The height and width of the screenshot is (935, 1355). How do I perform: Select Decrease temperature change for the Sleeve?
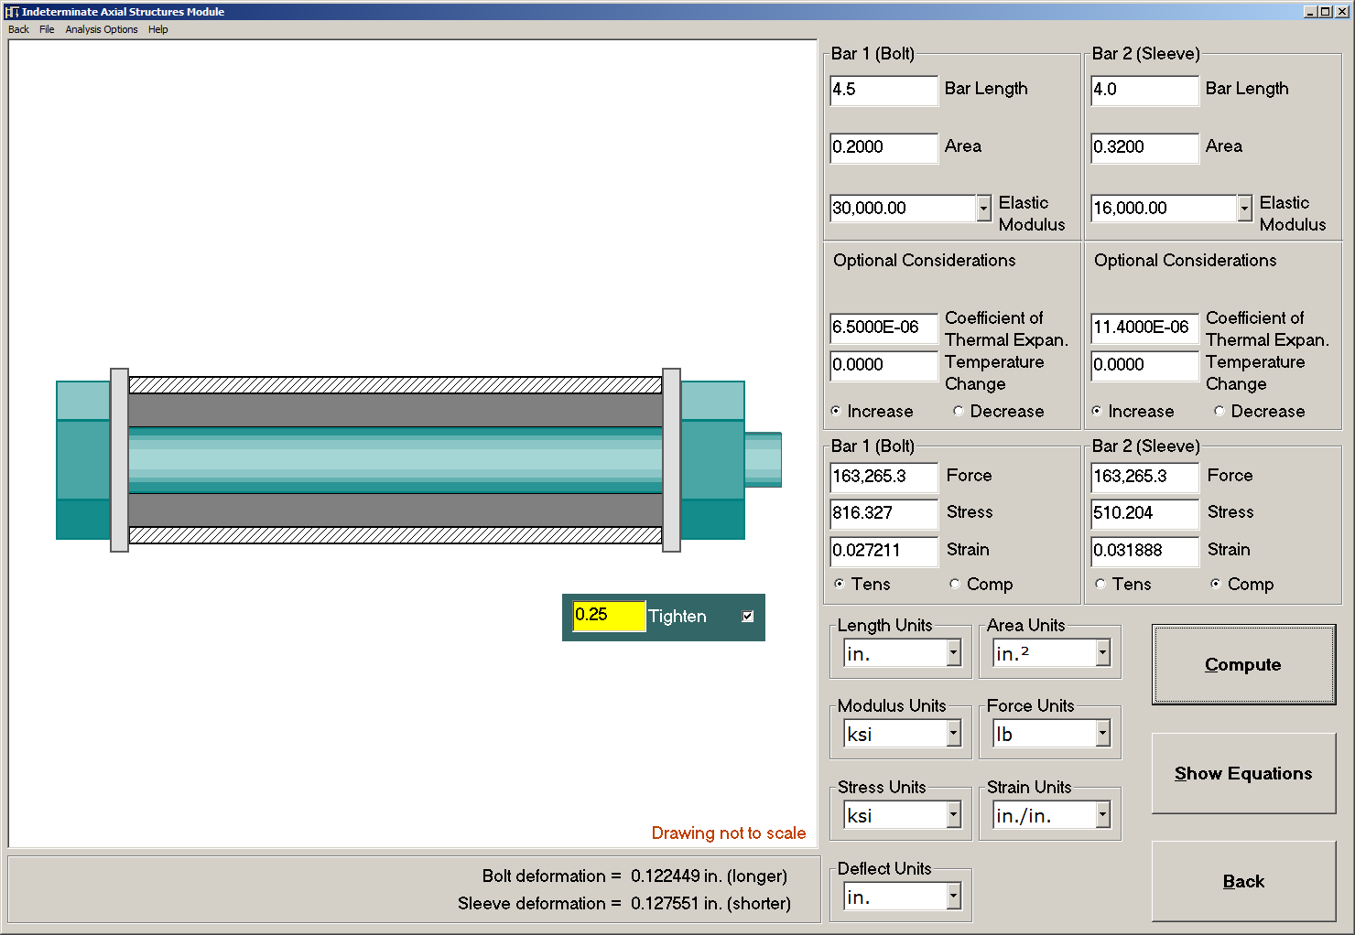pos(1219,411)
